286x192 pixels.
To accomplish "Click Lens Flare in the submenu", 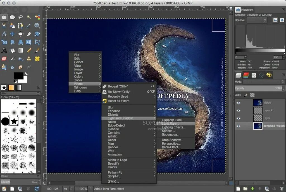I will [170, 124].
